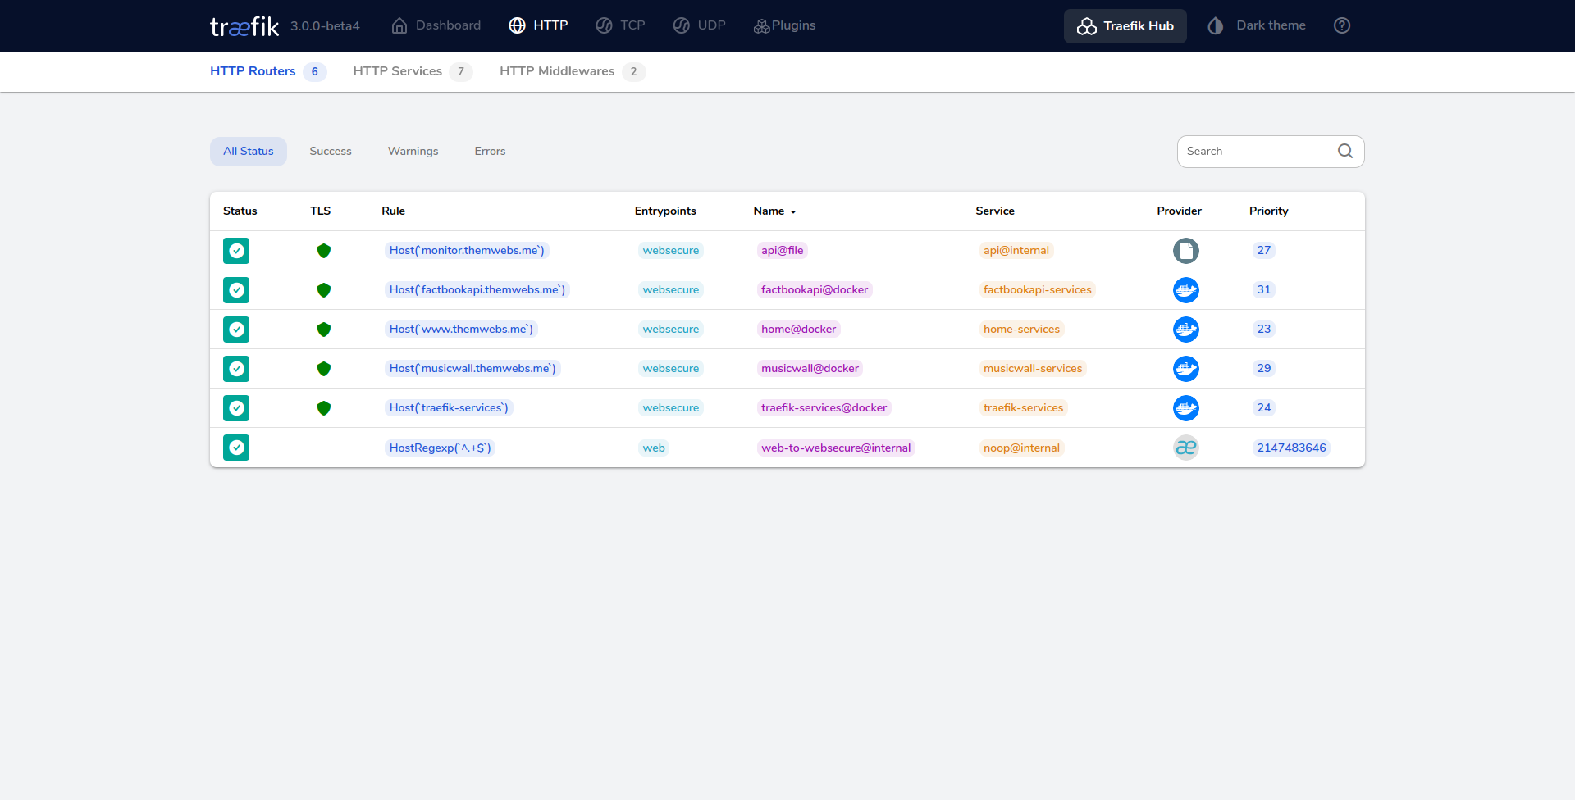Click the Traefik logo
Screen dimensions: 1575x800
click(x=244, y=26)
